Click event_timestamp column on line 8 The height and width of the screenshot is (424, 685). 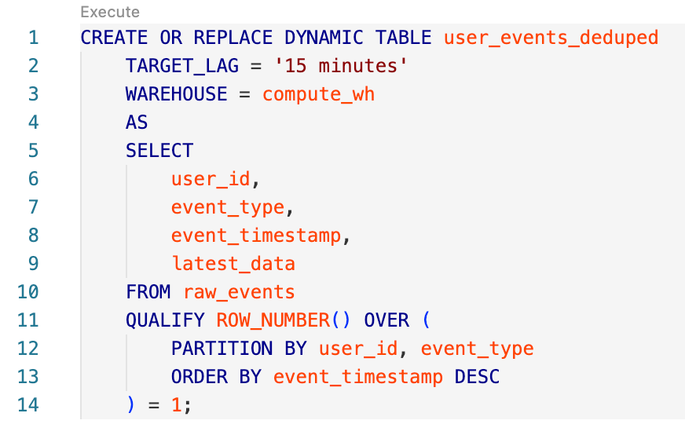coord(256,236)
